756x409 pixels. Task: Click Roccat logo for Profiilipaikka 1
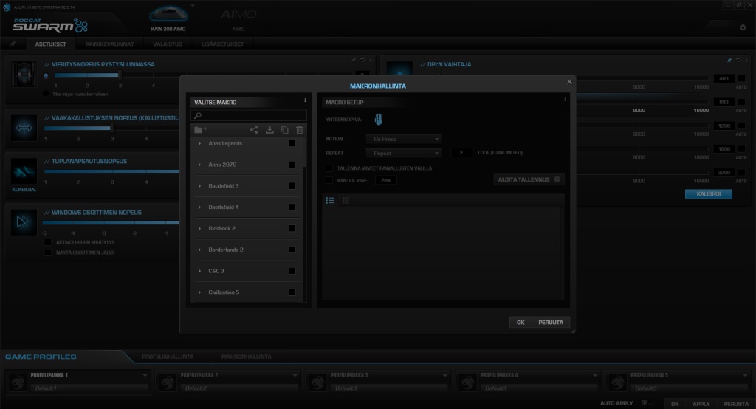tap(18, 382)
